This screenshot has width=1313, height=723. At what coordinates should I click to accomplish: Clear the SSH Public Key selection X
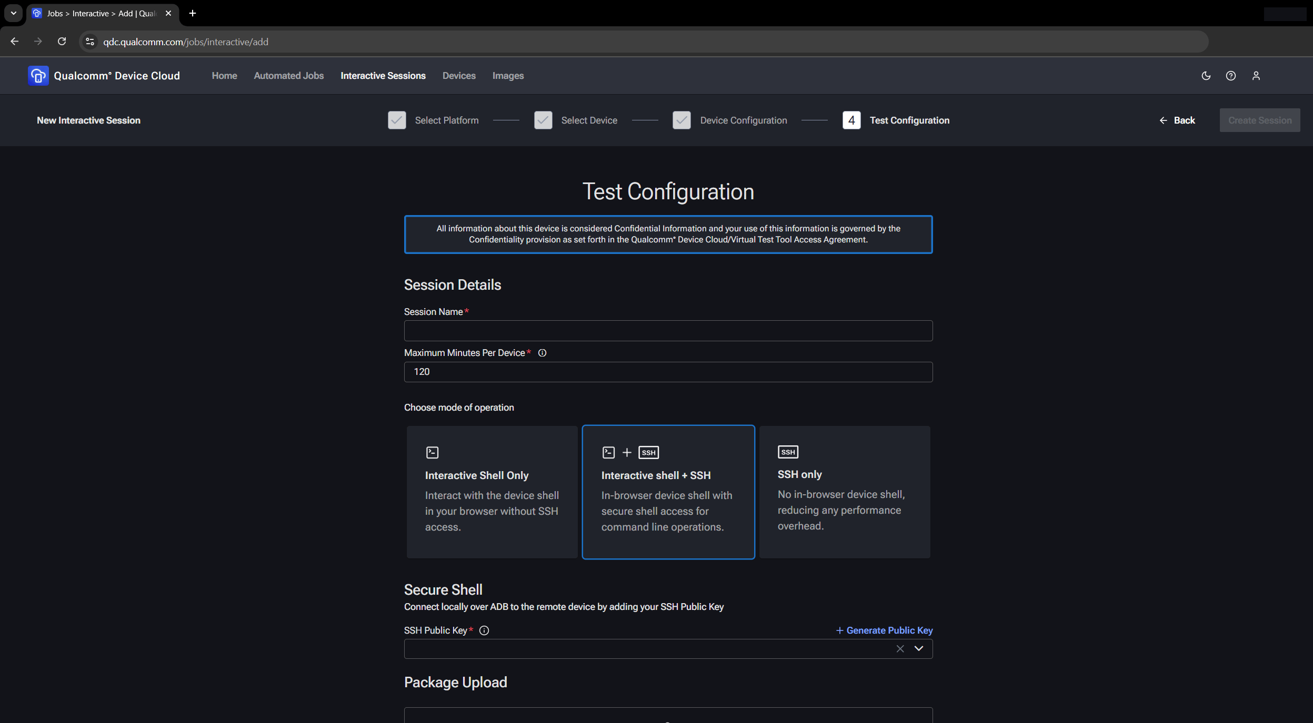click(x=900, y=649)
